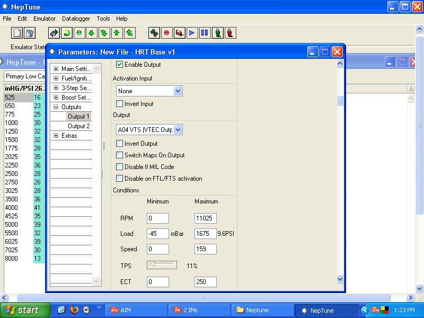Screen dimensions: 424x318
Task: Switch to the AIM taskbar window
Action: 136,310
